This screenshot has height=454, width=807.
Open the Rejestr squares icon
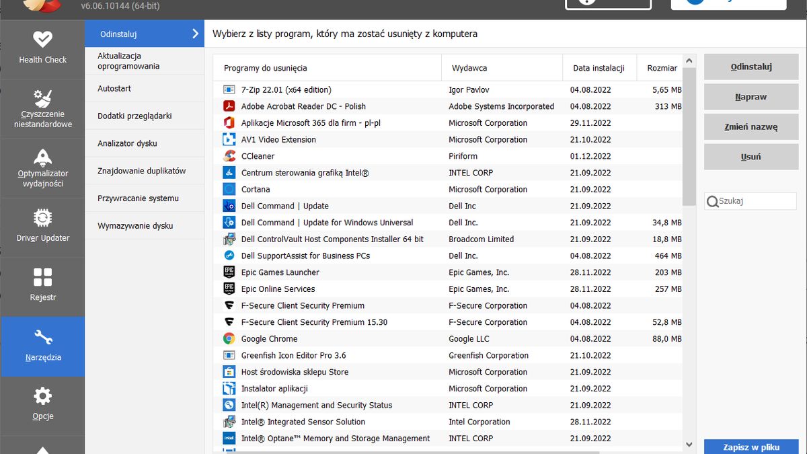coord(42,276)
